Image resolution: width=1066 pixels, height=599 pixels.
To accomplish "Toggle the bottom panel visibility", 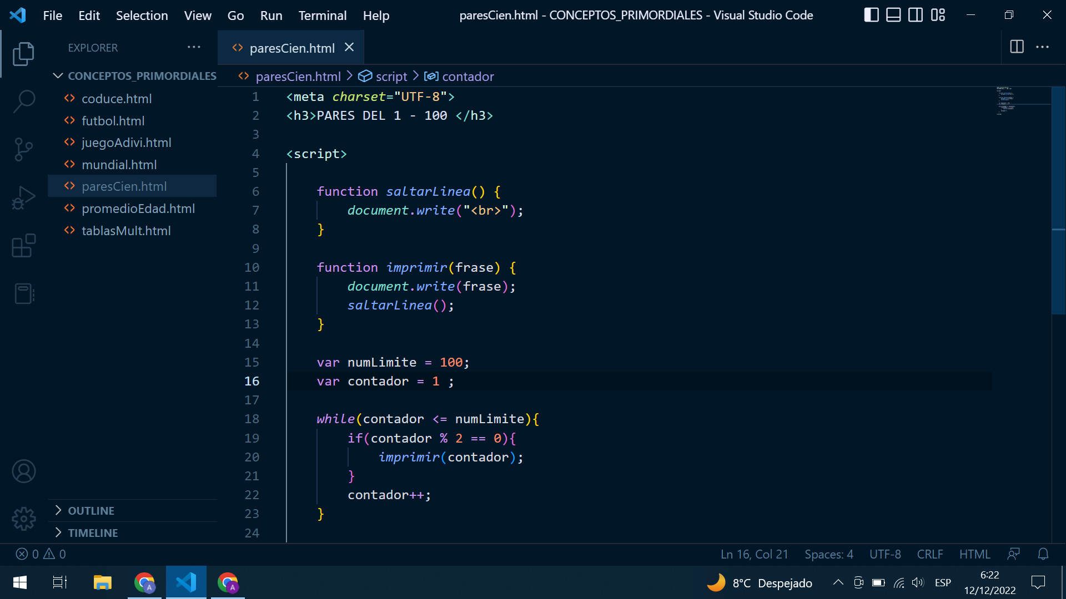I will point(893,15).
